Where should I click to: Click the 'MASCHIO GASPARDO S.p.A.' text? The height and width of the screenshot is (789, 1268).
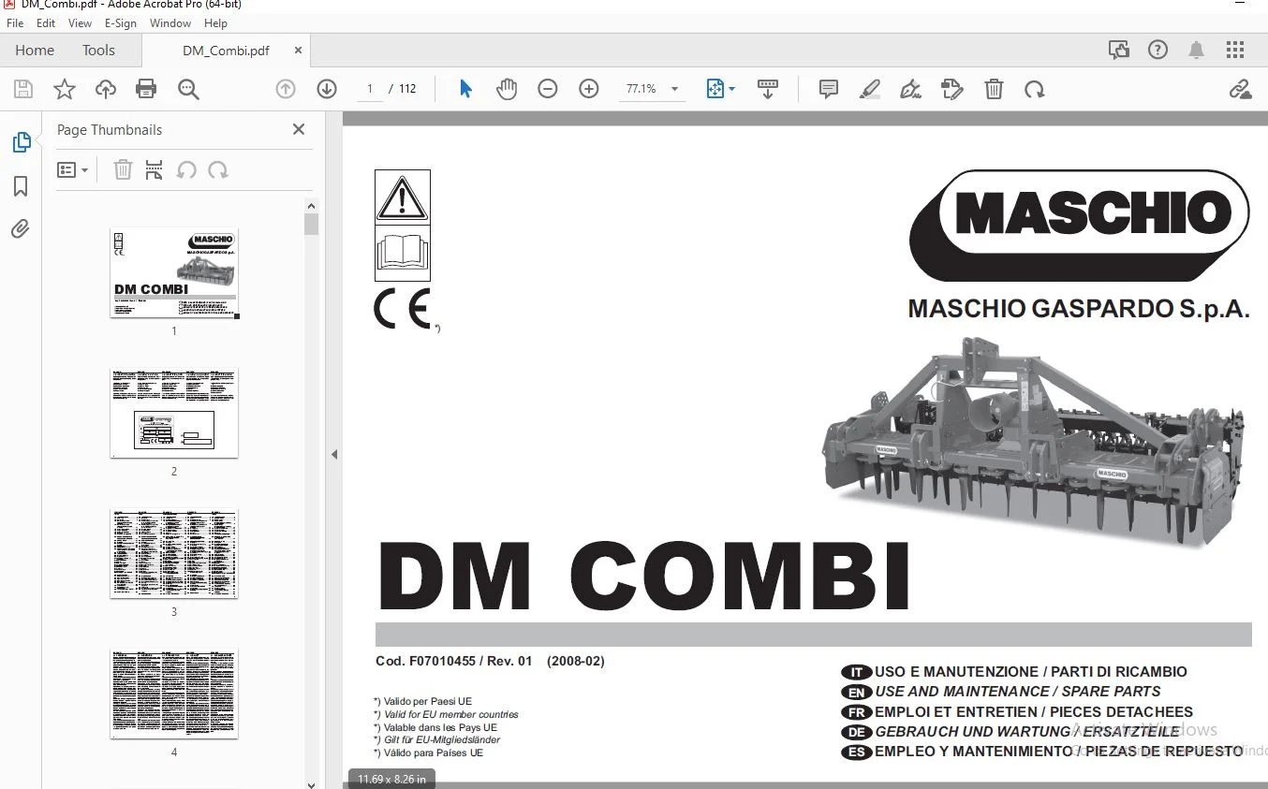click(1079, 309)
